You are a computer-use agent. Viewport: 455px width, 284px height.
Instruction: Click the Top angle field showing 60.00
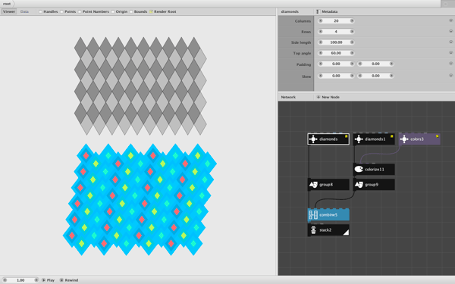336,53
